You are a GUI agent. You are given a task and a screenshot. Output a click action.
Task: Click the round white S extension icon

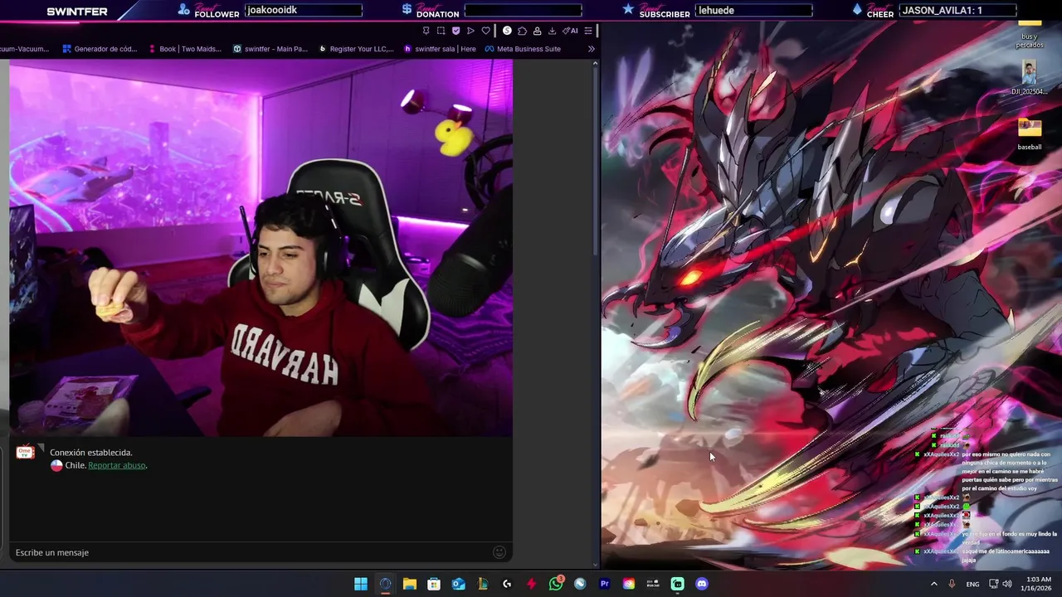coord(507,31)
